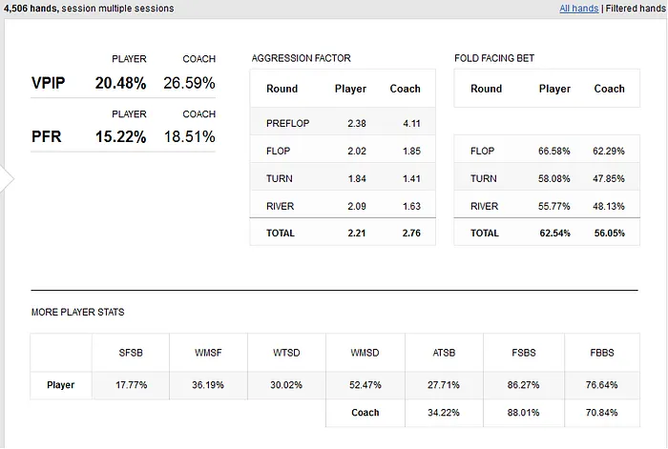The height and width of the screenshot is (449, 668).
Task: Click the PFR coach value 18.51%
Action: click(190, 136)
